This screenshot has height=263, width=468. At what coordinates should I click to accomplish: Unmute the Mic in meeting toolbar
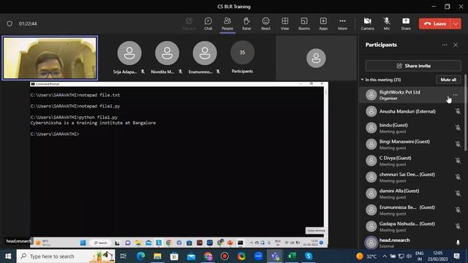coord(387,24)
